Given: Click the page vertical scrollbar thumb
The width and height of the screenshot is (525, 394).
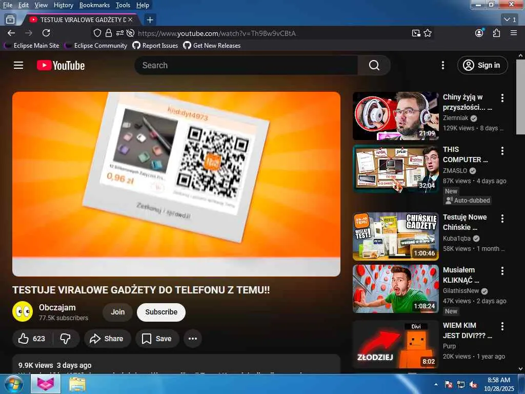Looking at the screenshot, I should pyautogui.click(x=520, y=97).
